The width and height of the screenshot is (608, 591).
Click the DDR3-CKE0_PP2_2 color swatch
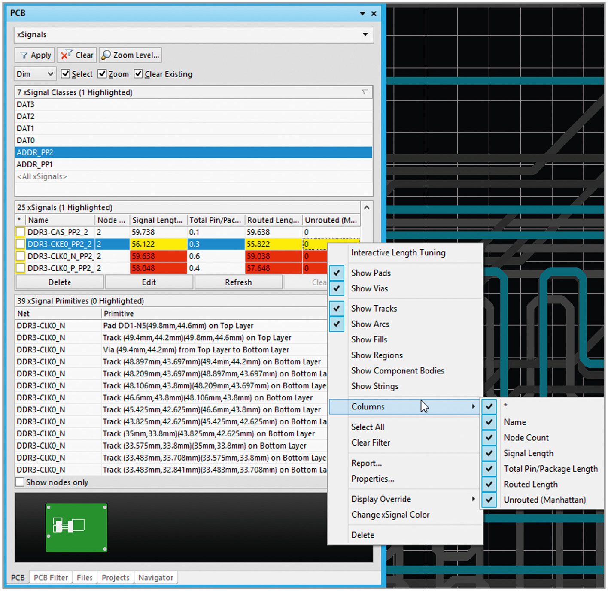(21, 244)
